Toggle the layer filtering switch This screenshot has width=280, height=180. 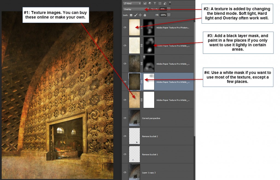tap(170, 3)
